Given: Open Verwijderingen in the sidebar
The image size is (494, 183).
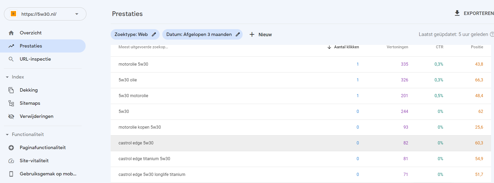Looking at the screenshot, I should pos(37,116).
